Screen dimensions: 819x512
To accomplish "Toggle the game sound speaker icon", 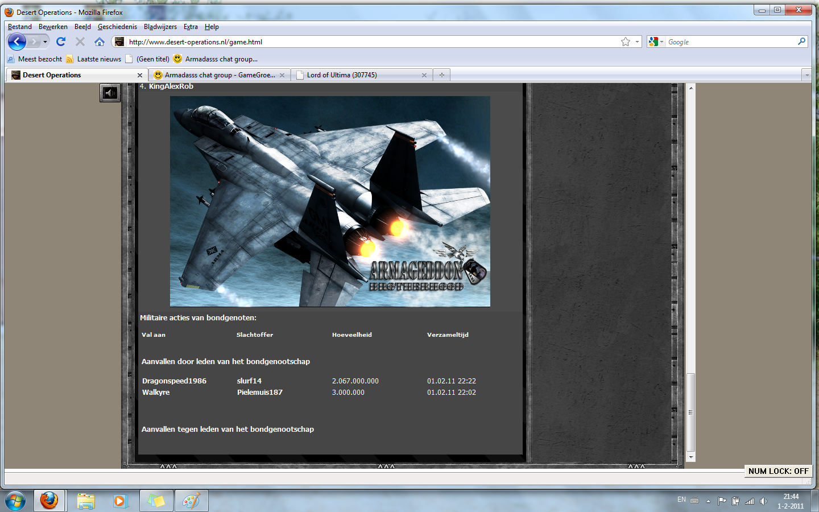I will pos(110,93).
